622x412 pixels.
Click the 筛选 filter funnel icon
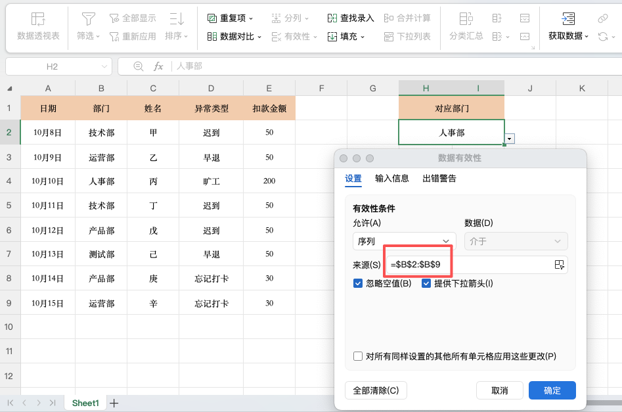88,18
